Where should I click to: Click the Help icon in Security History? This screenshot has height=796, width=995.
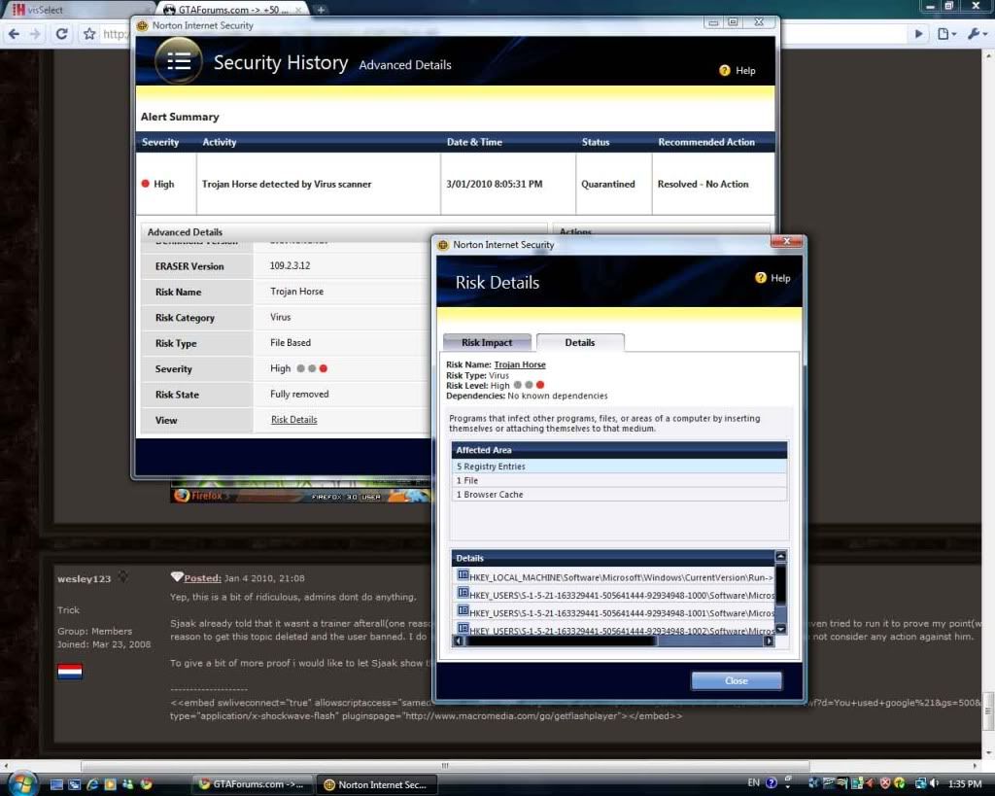point(725,71)
